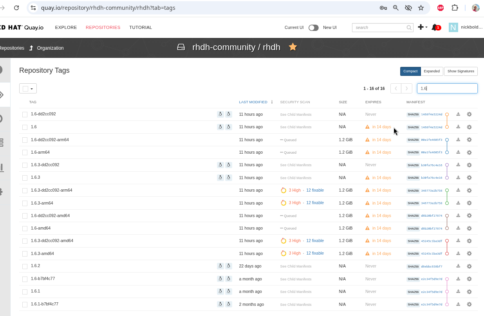Open gear options for tag 1.6.3

coord(469,178)
